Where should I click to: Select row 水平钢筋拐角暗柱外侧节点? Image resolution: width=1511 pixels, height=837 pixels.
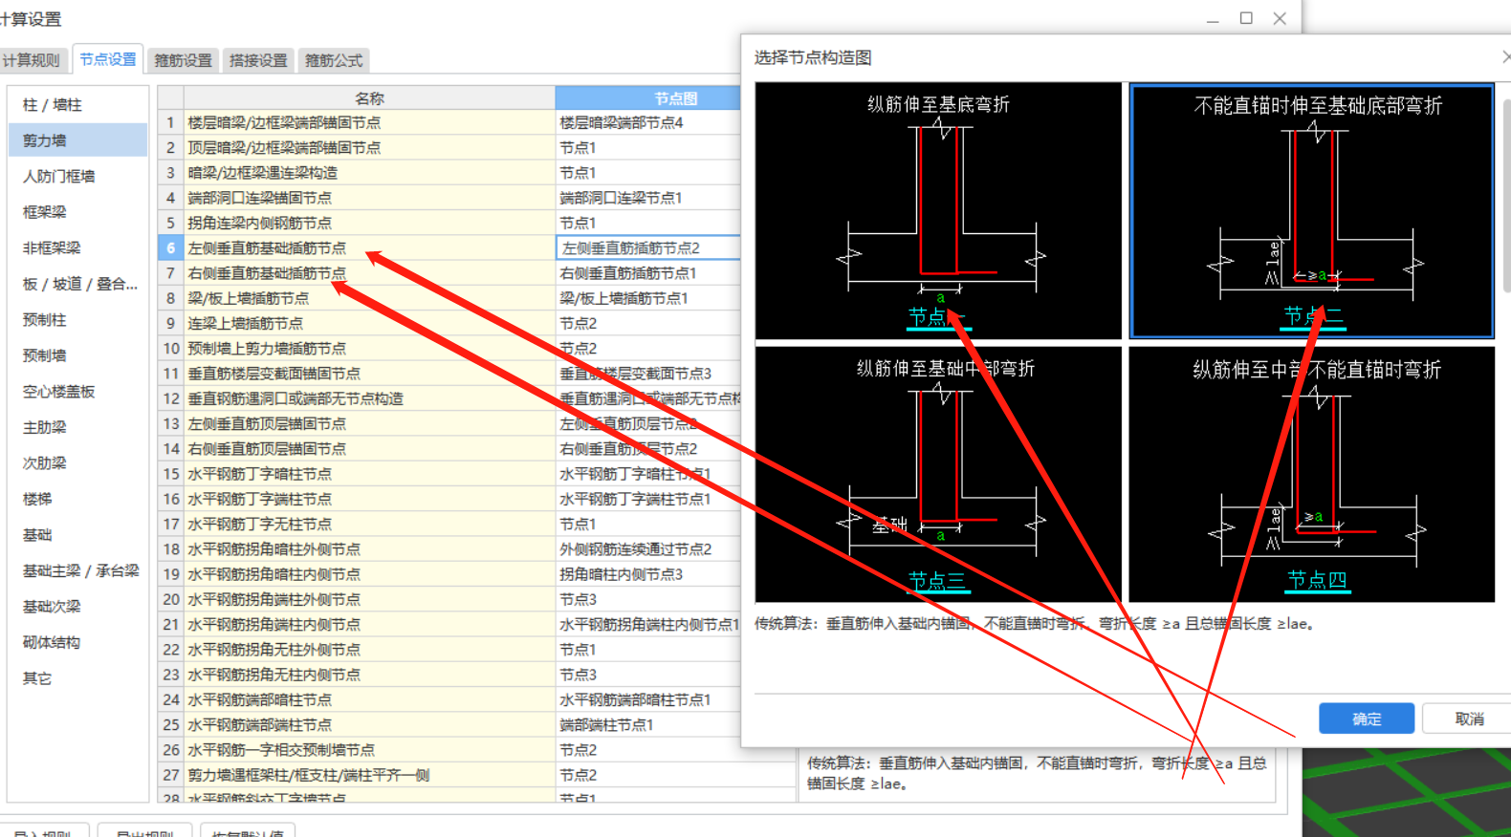click(x=369, y=549)
